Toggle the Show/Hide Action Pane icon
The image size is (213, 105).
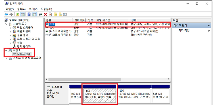pyautogui.click(x=34, y=14)
